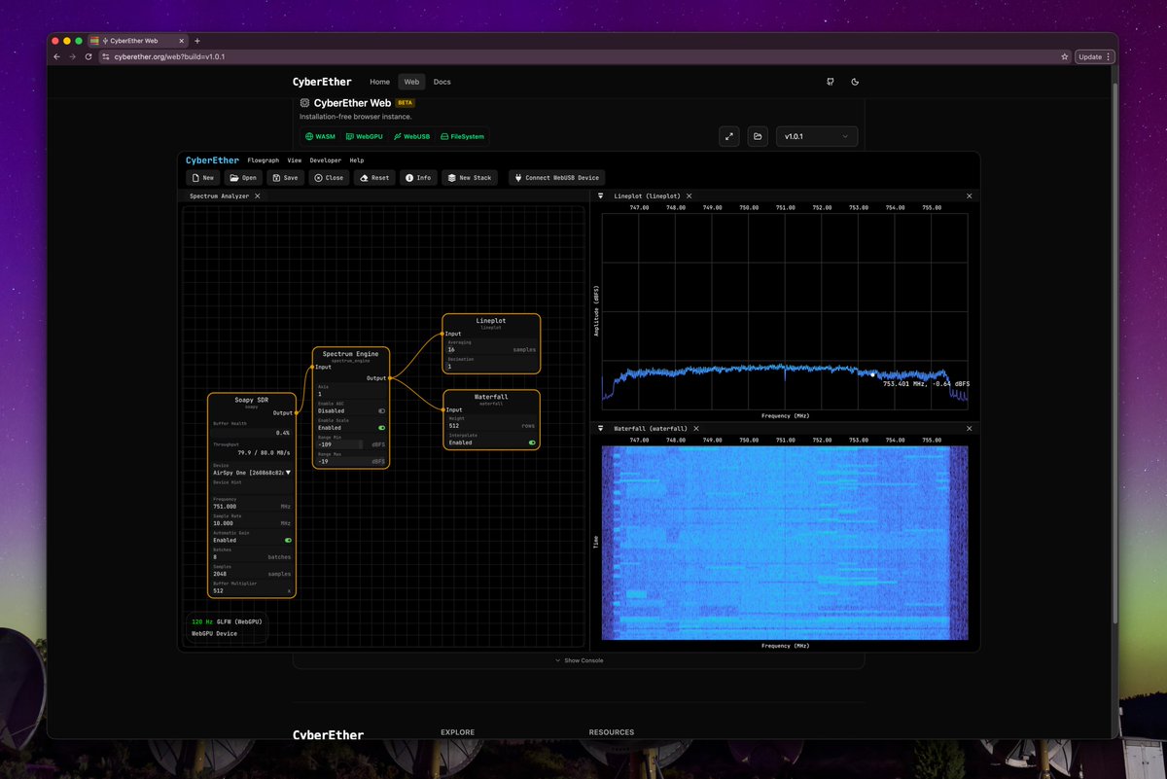The width and height of the screenshot is (1167, 779).
Task: Close the Lineplot panel at far right
Action: 969,196
